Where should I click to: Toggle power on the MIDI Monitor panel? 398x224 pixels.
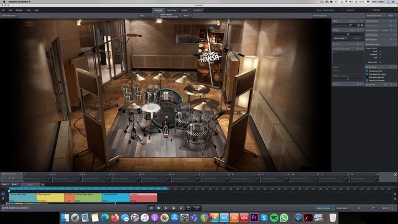[391, 40]
